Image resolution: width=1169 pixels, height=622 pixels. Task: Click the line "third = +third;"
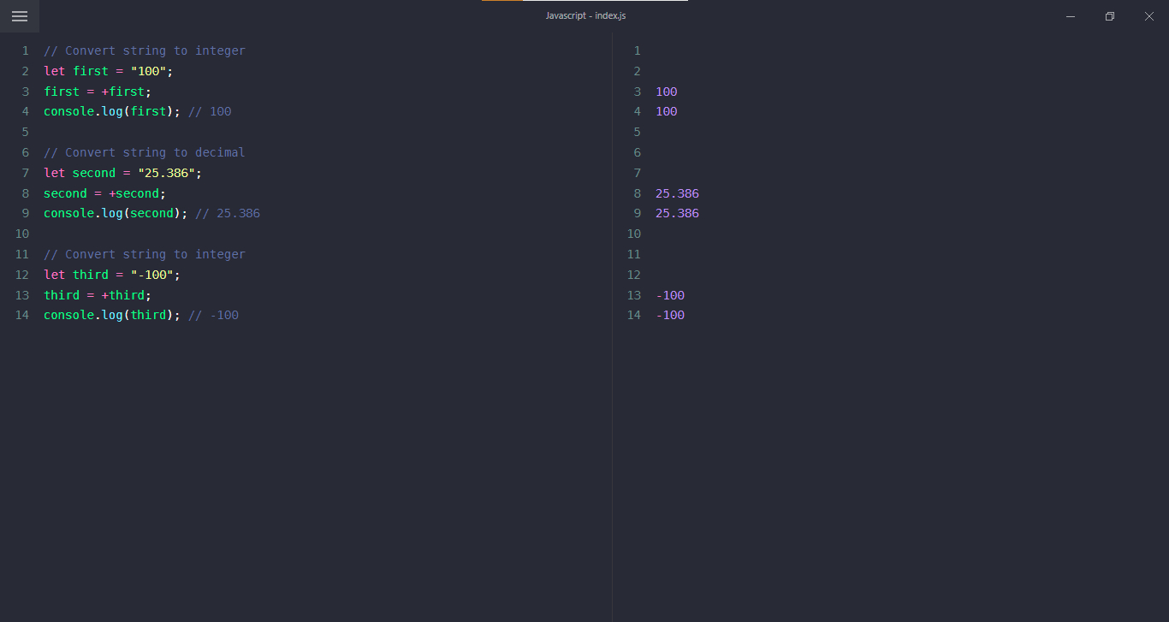click(x=98, y=295)
